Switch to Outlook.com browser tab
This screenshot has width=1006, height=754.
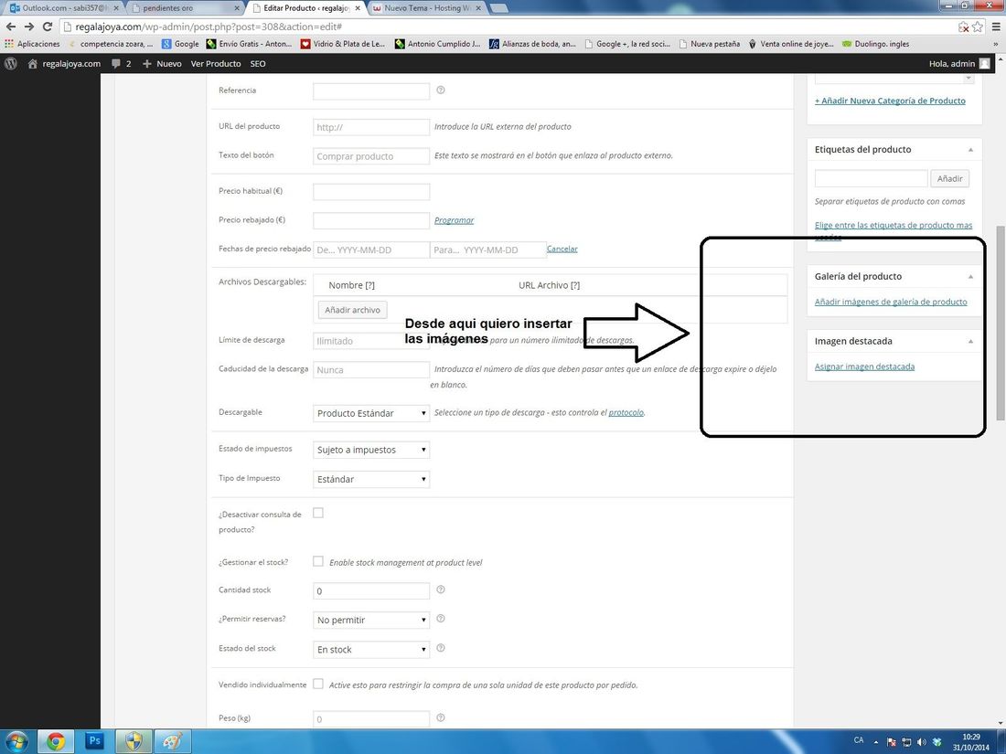click(64, 8)
